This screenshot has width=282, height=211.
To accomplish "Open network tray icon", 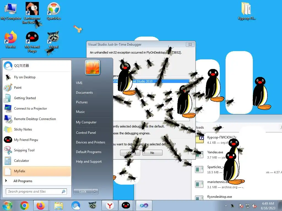I will (248, 206).
